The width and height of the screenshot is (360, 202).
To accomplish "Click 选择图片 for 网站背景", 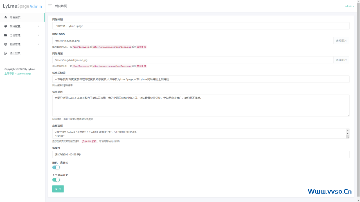I will pos(341,60).
